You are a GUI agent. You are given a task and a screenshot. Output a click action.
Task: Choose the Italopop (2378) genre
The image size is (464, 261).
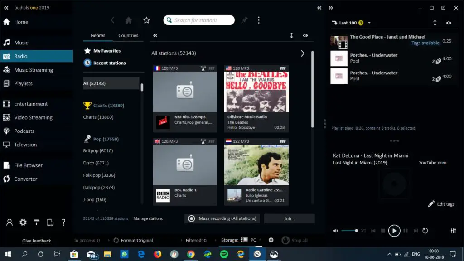[99, 187]
